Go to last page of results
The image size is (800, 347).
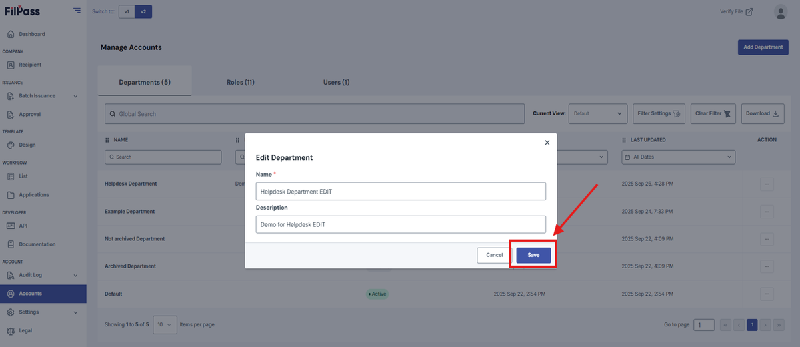point(779,324)
